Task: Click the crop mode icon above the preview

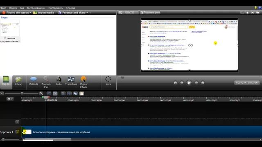Action: [242, 13]
